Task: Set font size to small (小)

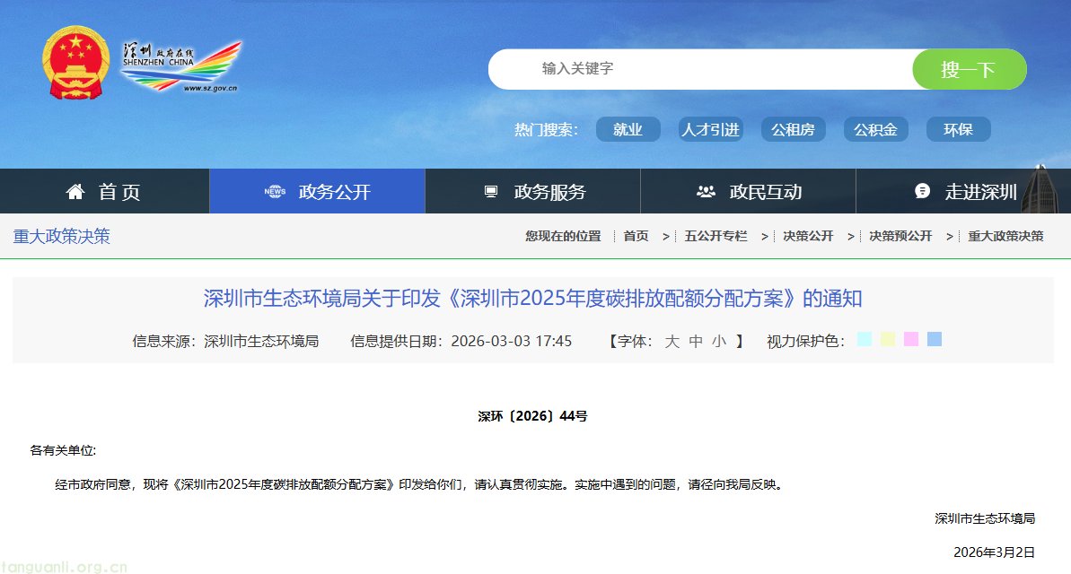Action: point(719,341)
